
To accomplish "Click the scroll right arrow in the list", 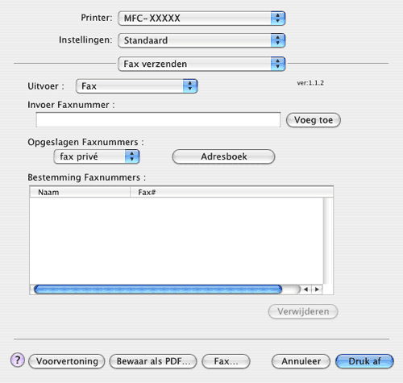I will pyautogui.click(x=317, y=289).
